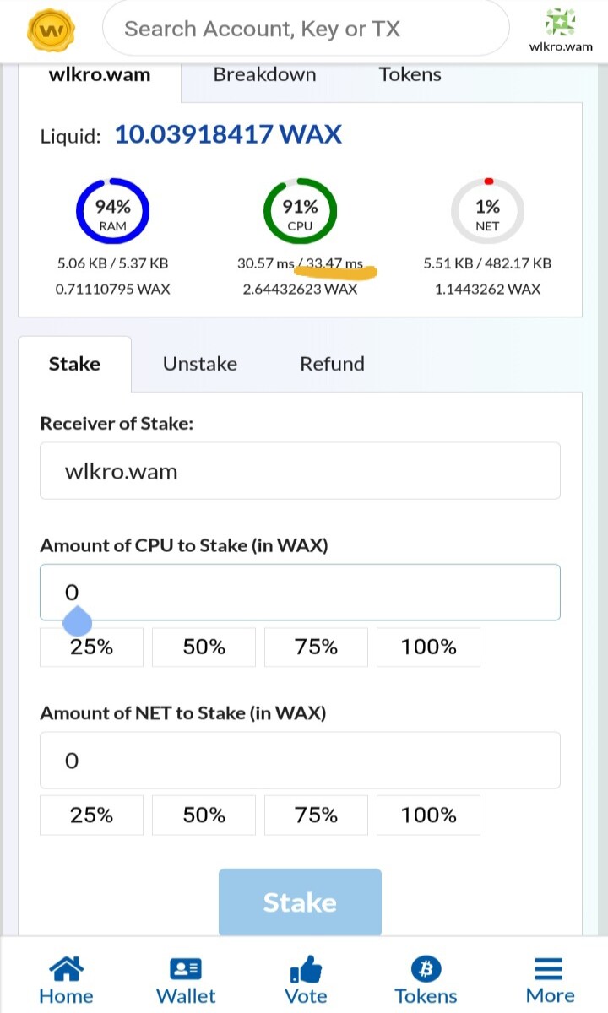Viewport: 608px width, 1013px height.
Task: Open the Refund tab
Action: (333, 364)
